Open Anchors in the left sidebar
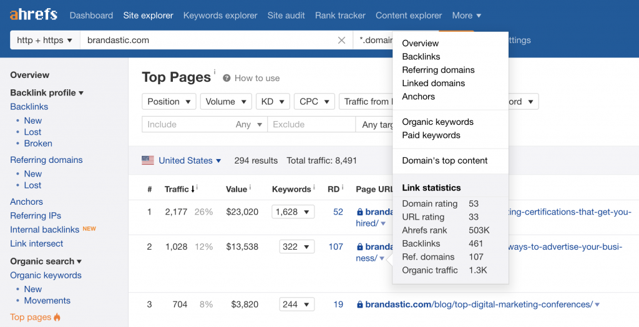Screen dimensions: 639x327 (x=26, y=202)
